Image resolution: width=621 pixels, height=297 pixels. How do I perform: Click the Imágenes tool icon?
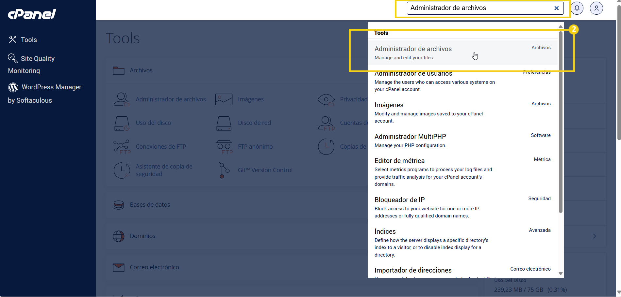tap(224, 99)
